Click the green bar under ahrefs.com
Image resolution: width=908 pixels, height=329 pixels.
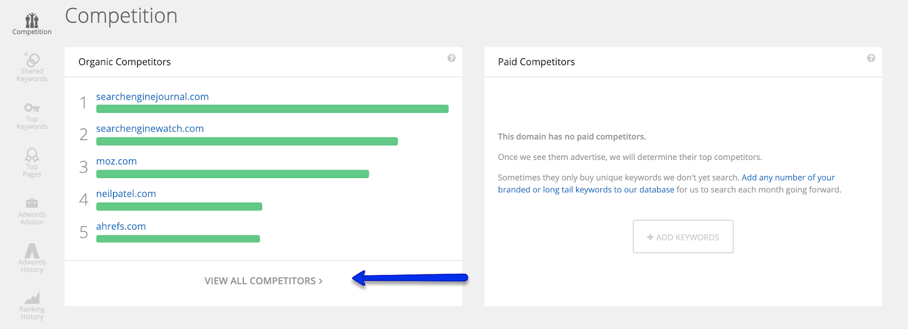pyautogui.click(x=178, y=239)
